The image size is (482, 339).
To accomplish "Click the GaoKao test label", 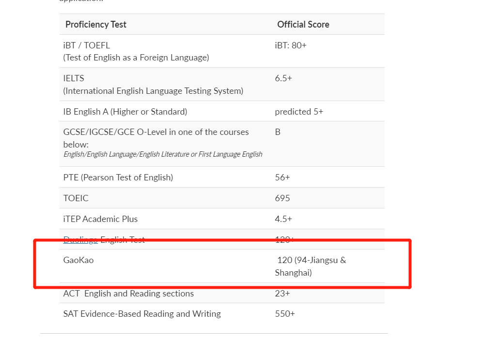I will click(x=78, y=260).
